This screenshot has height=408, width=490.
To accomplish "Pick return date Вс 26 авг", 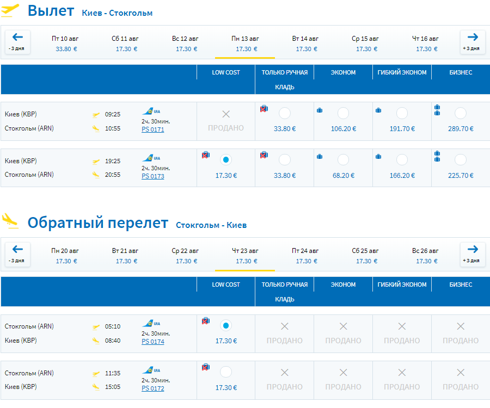I will [x=425, y=255].
